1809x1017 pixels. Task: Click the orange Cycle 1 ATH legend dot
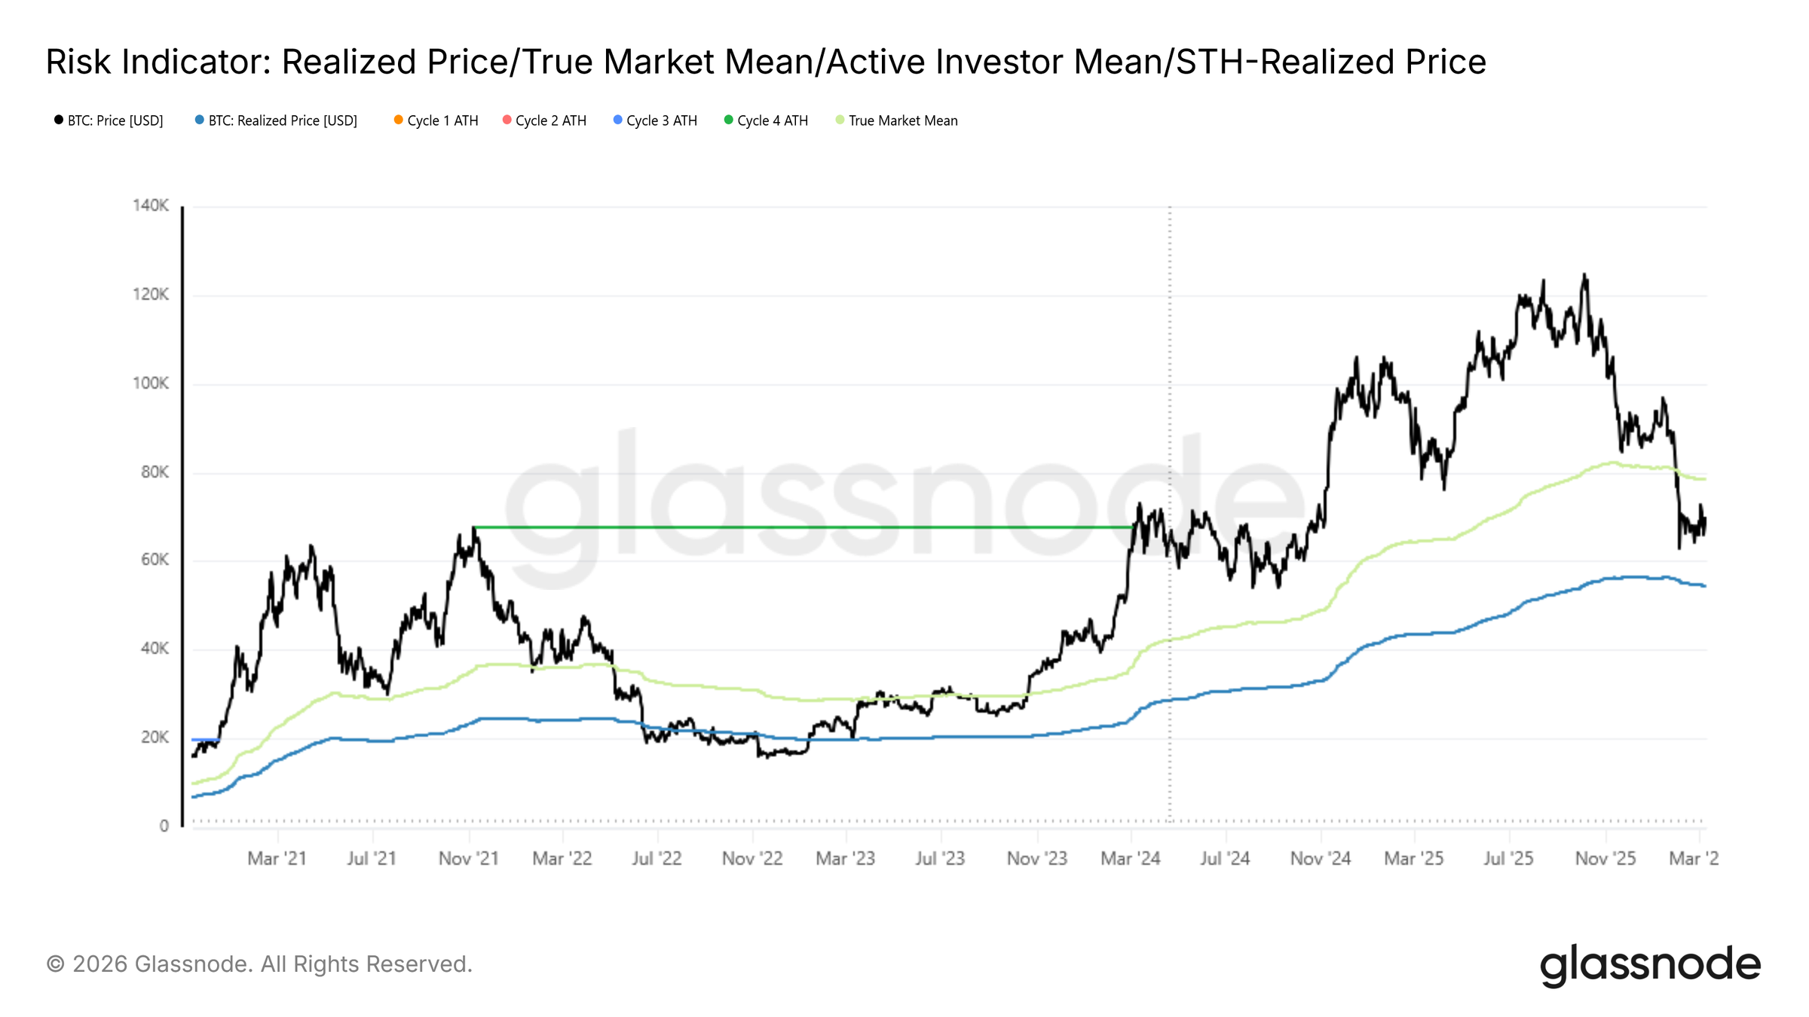tap(398, 120)
